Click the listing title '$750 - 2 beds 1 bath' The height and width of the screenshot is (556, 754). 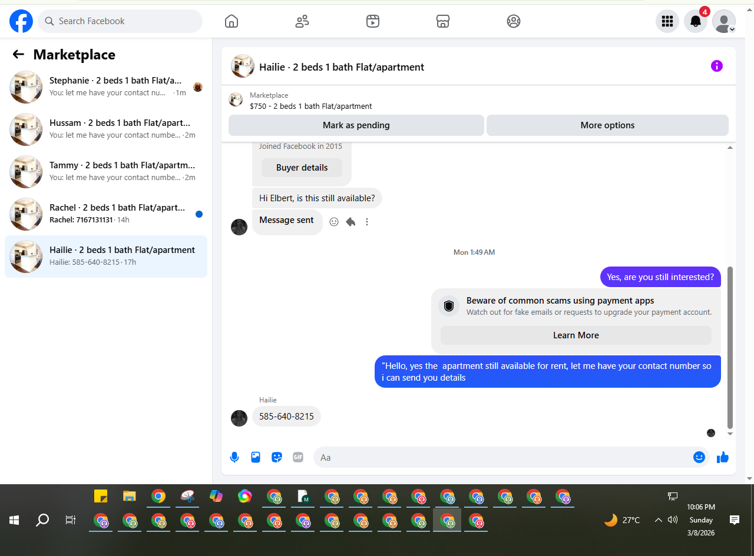click(311, 106)
